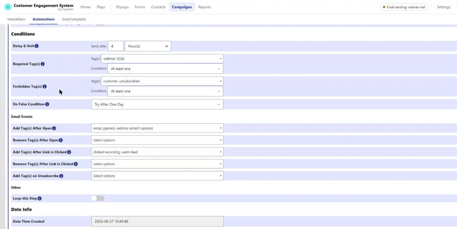Open Settings in the top bar
The height and width of the screenshot is (229, 457).
[443, 7]
